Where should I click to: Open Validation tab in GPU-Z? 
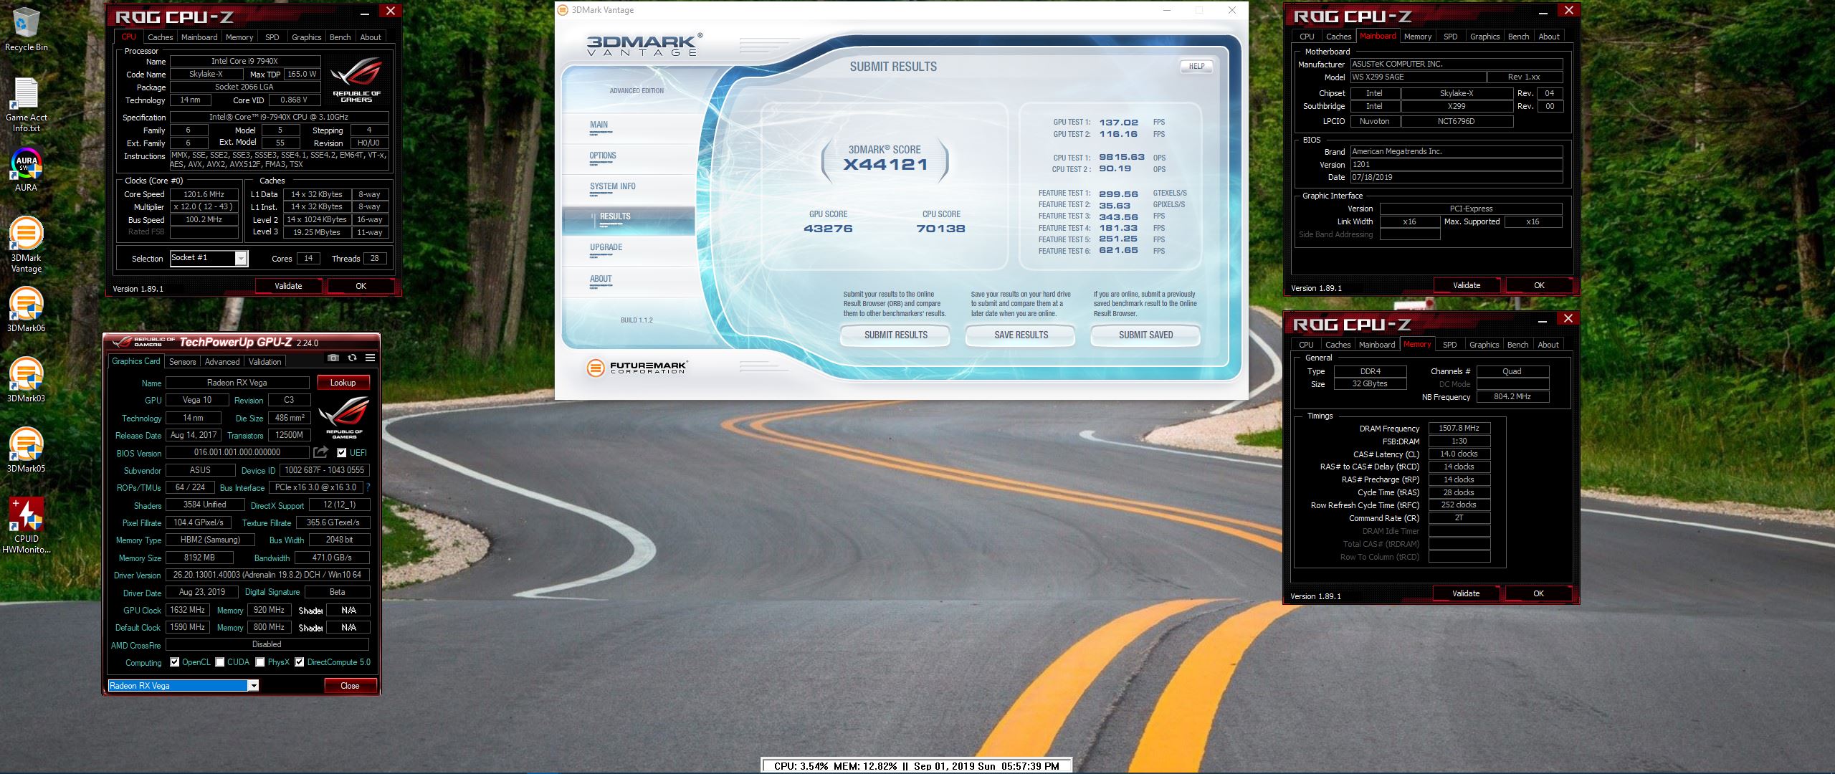tap(264, 362)
